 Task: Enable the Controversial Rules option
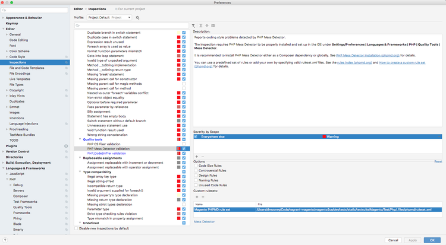click(196, 170)
